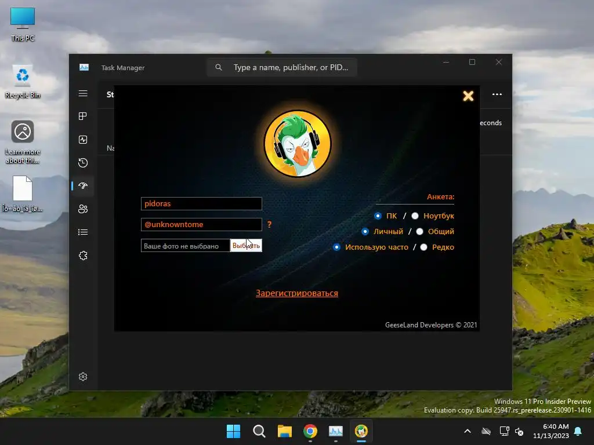Open Recycle Bin desktop icon
Viewport: 594px width, 445px height.
23,81
